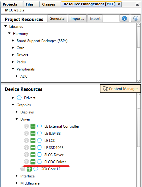Image resolution: width=142 pixels, height=187 pixels.
Task: Collapse the Harmony node
Action: tap(9, 33)
